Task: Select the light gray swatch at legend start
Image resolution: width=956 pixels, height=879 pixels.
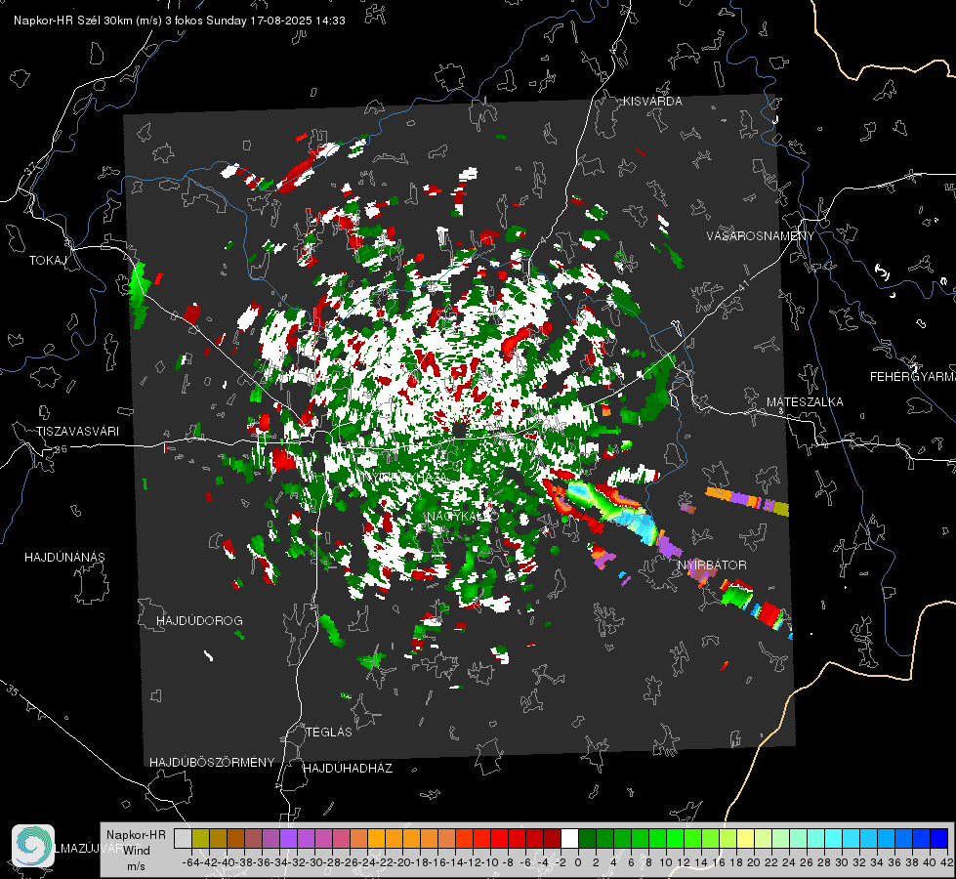Action: click(183, 838)
